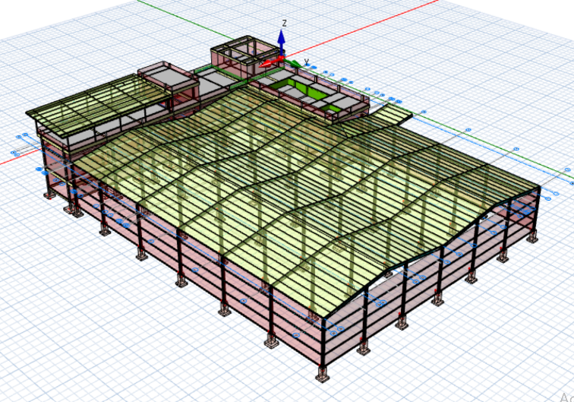Select the small canopy roof at back right
The height and width of the screenshot is (402, 574).
[390, 115]
